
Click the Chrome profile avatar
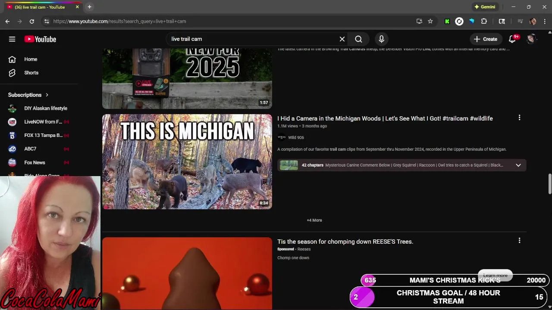[533, 21]
